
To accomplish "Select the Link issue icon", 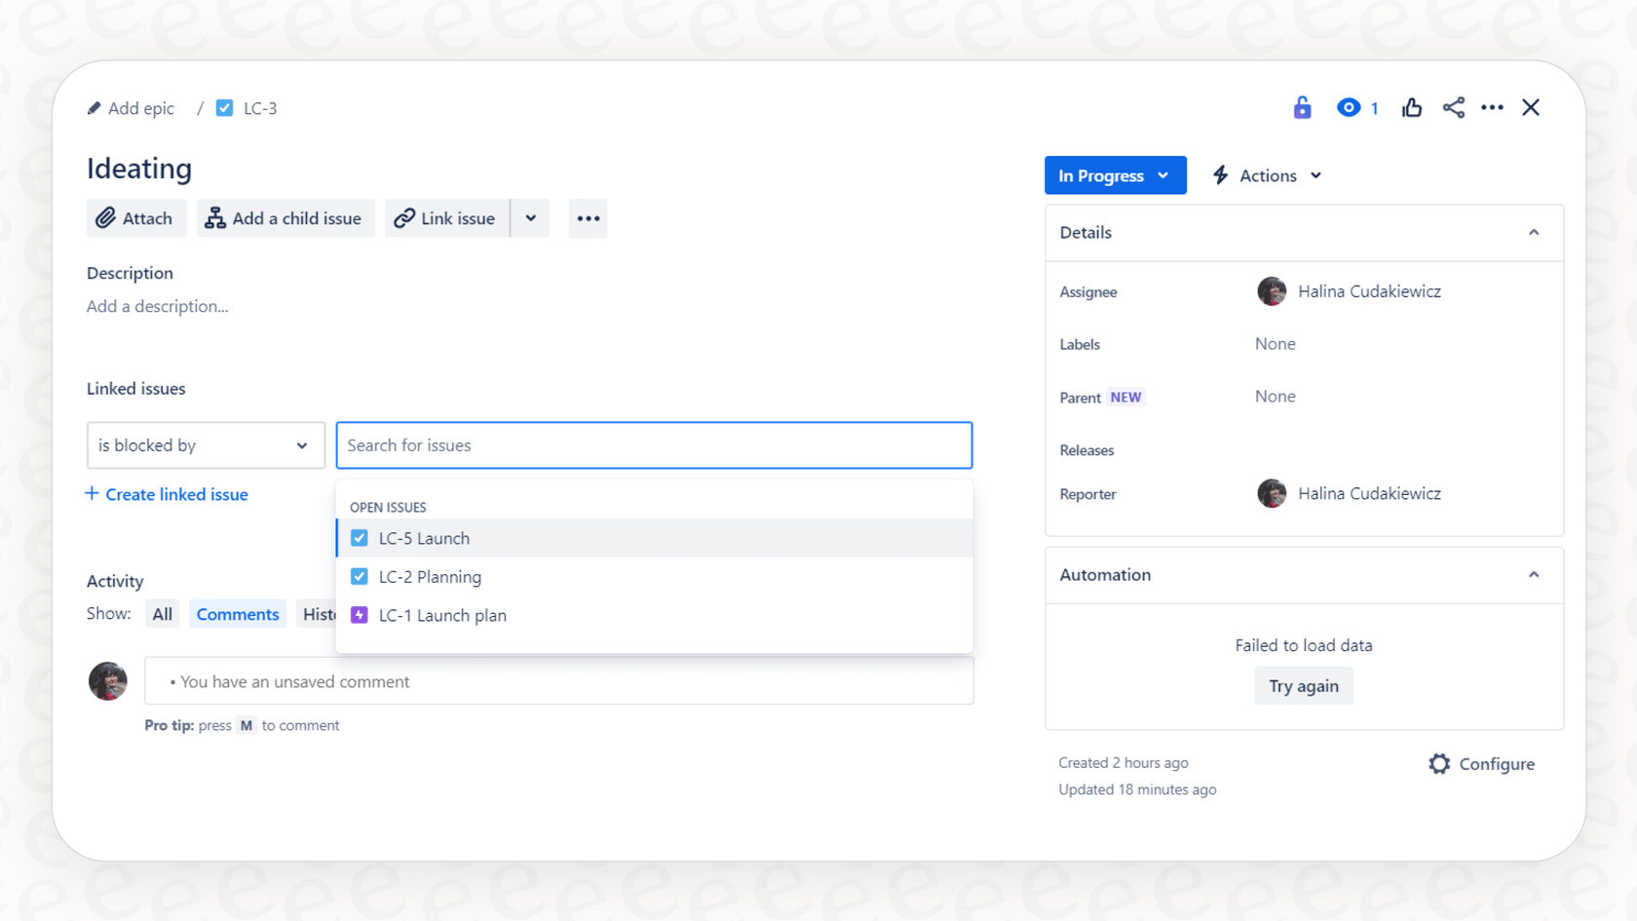I will pos(404,218).
